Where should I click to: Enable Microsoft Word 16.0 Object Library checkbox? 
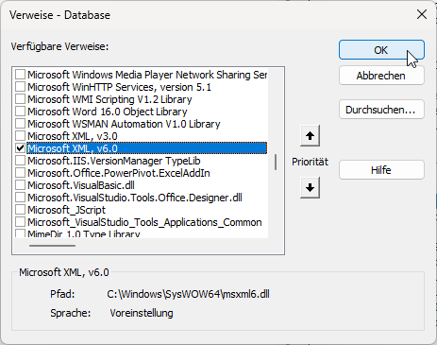(x=21, y=112)
